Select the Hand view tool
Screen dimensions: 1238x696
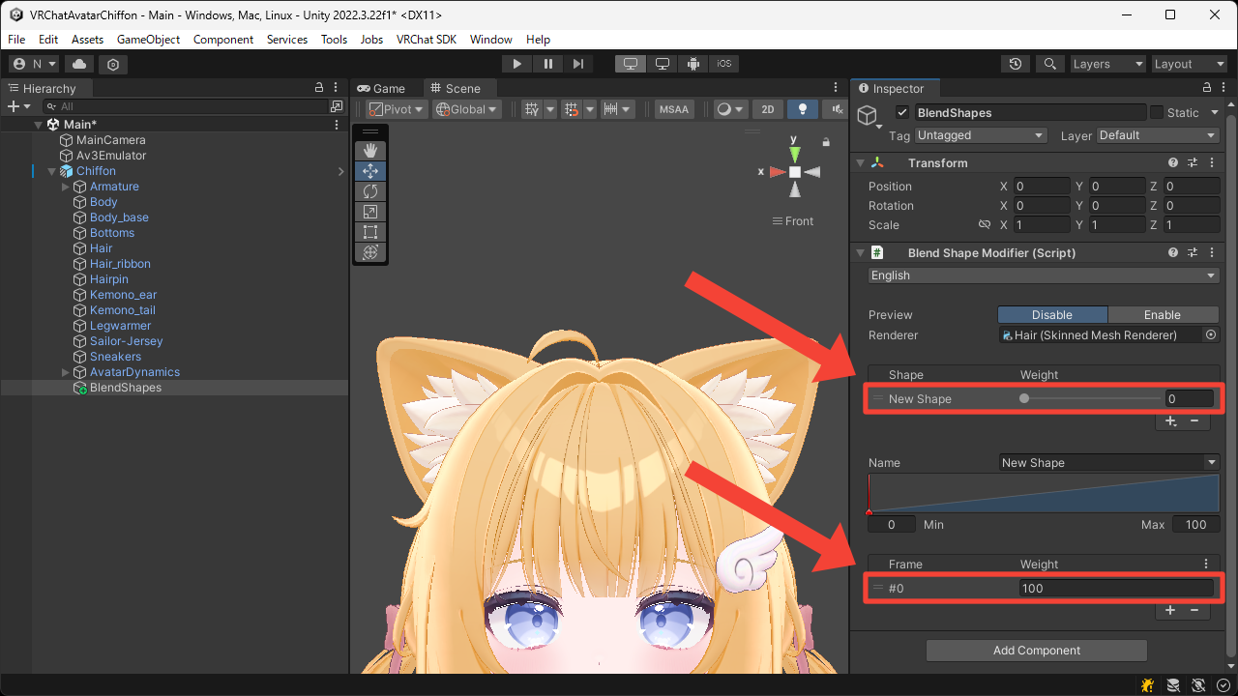coord(369,151)
